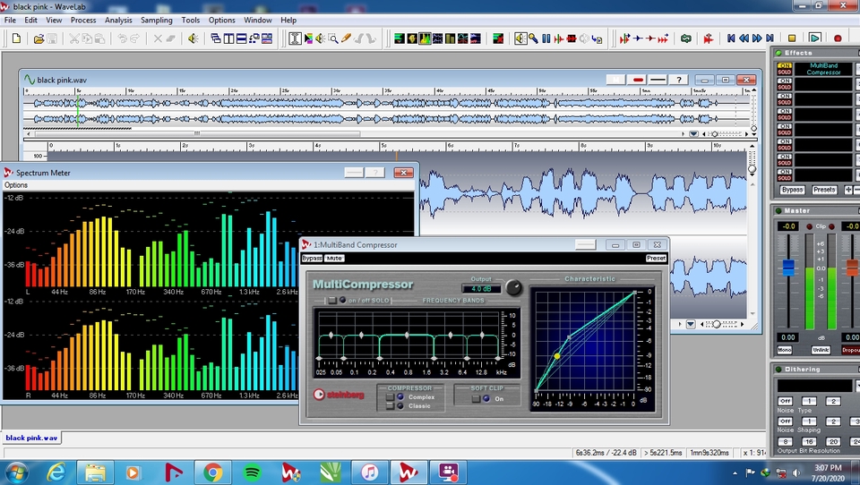
Task: Toggle ON for second effect slot
Action: click(x=785, y=81)
